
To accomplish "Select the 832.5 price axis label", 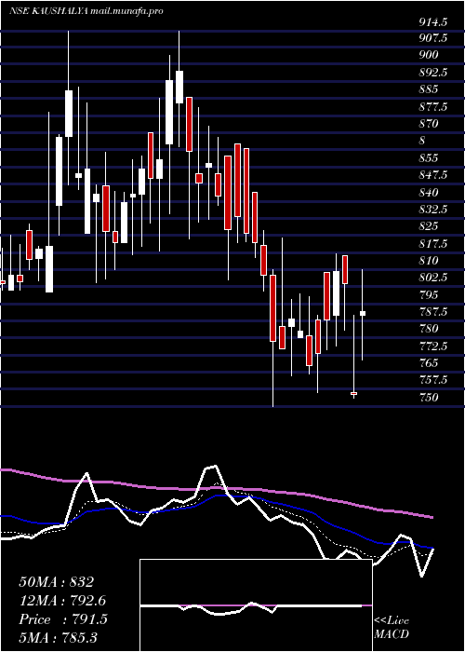I will (x=433, y=210).
